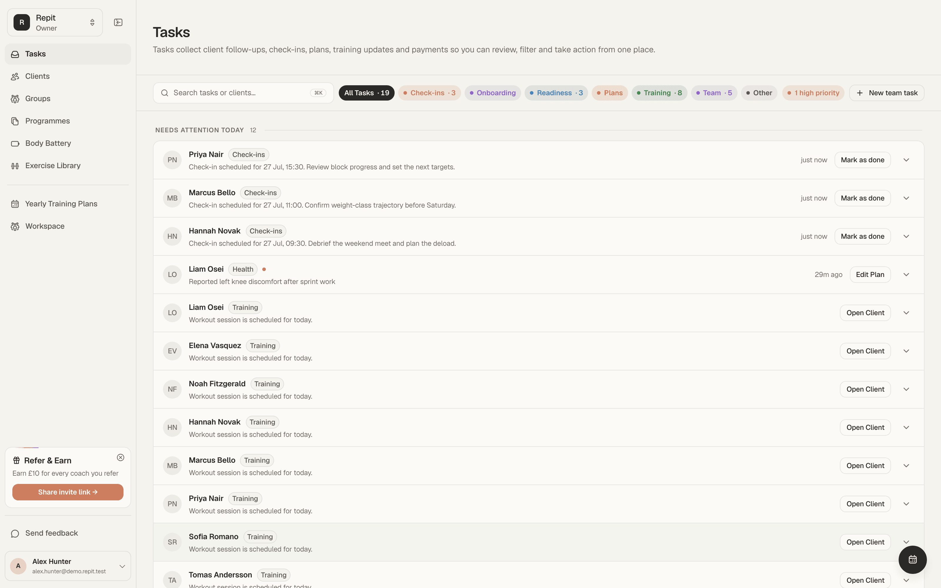Open Workspace settings

point(68,226)
